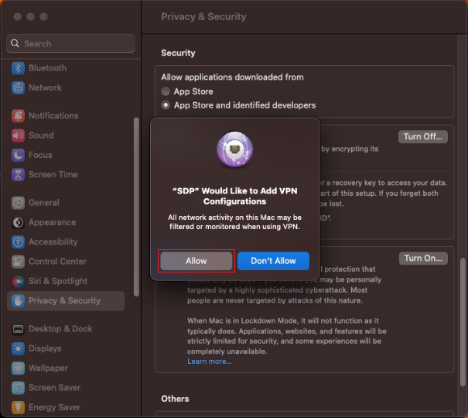Viewport: 468px width, 418px height.
Task: Click the Notifications bell icon
Action: pyautogui.click(x=18, y=115)
